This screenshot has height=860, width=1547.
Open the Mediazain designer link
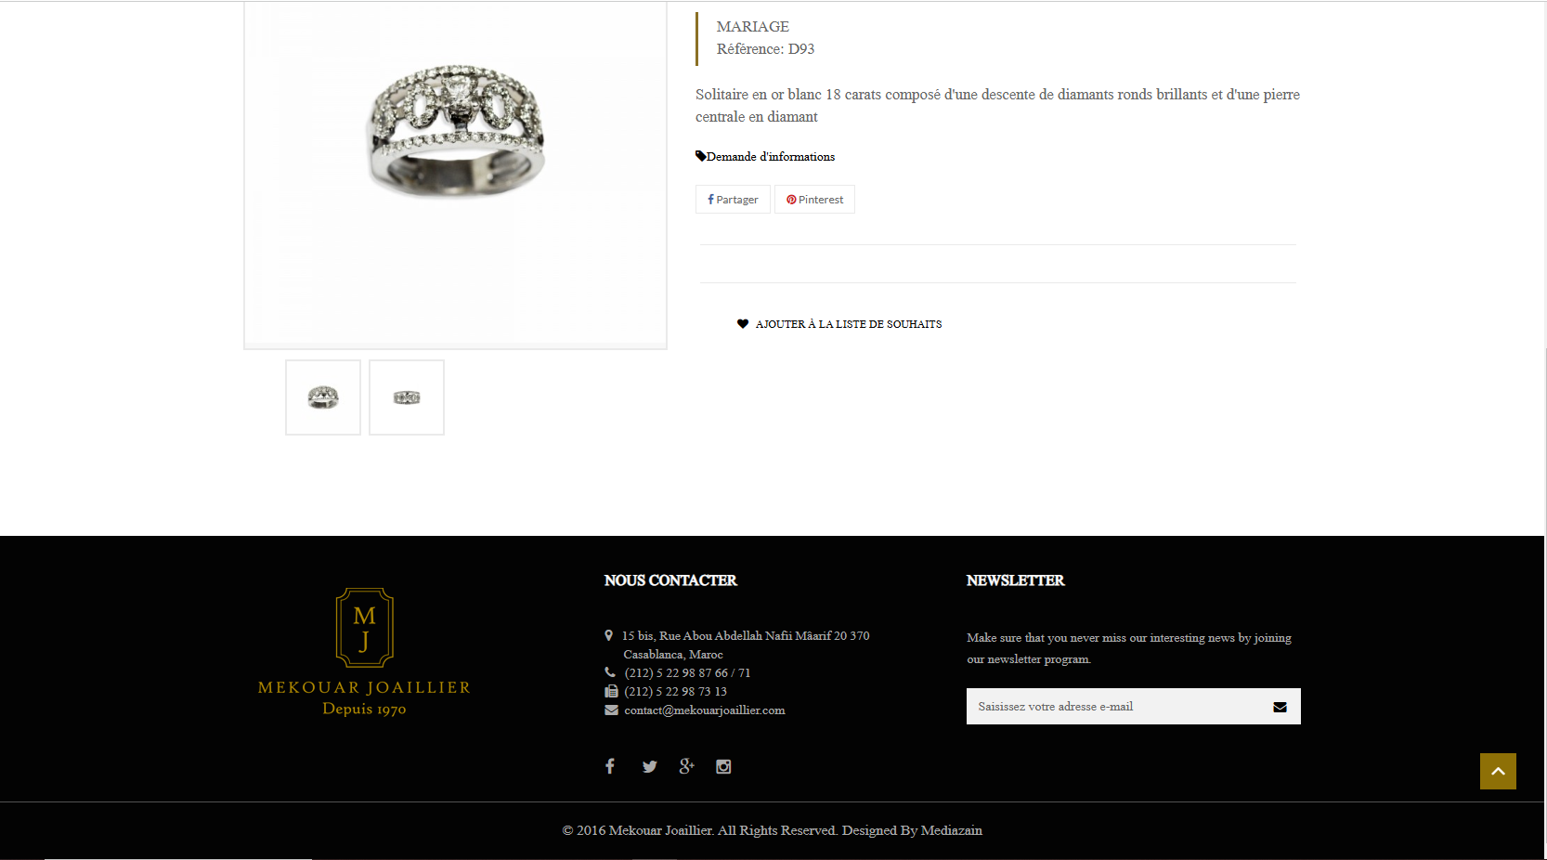click(952, 830)
